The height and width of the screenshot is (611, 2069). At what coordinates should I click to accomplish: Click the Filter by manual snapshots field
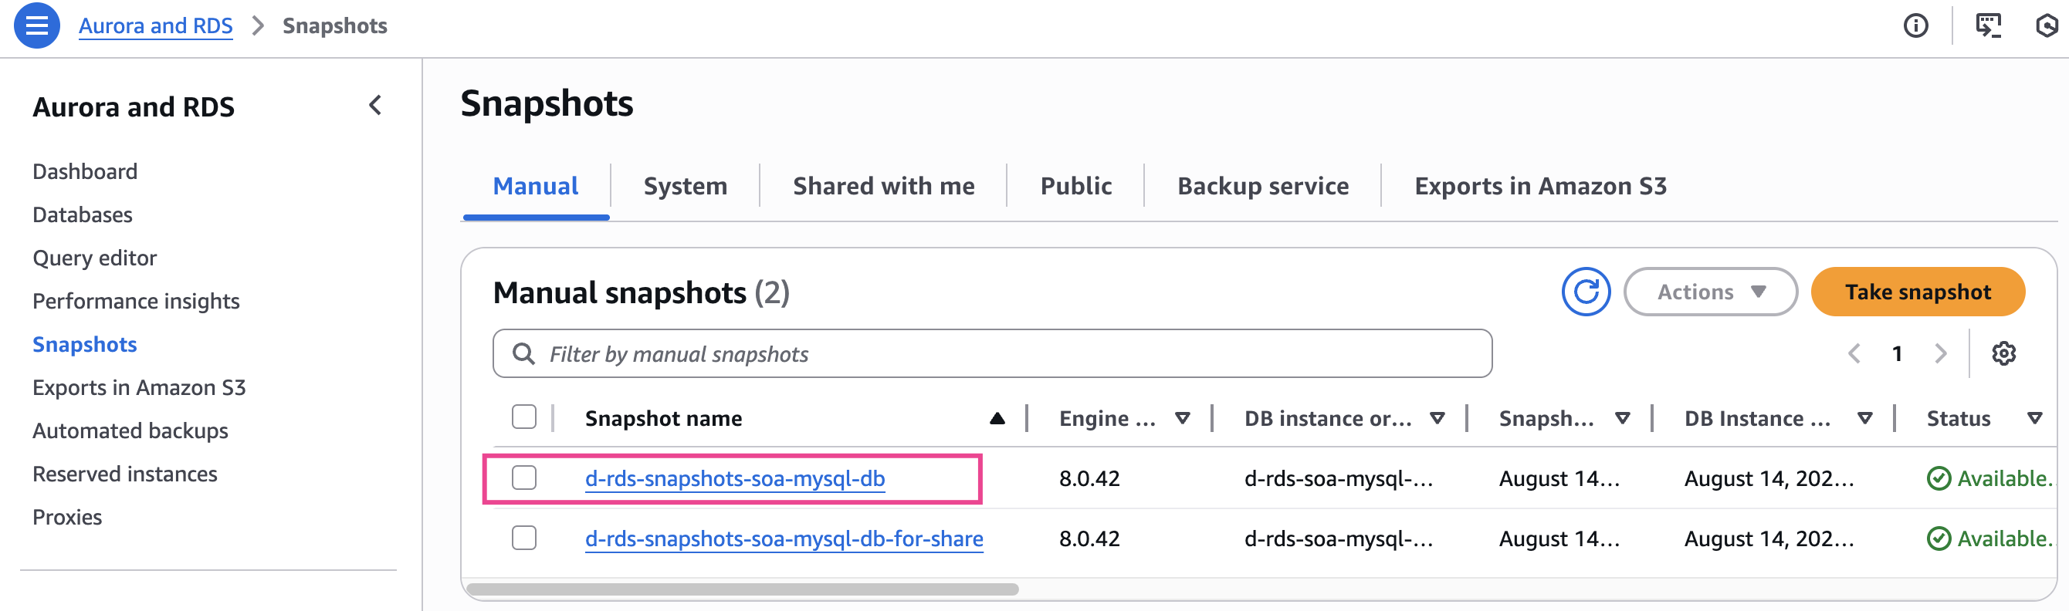point(992,354)
